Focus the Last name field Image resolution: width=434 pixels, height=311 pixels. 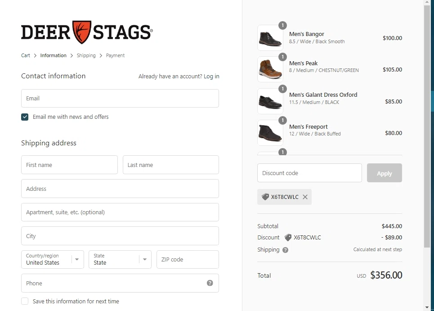coord(171,165)
